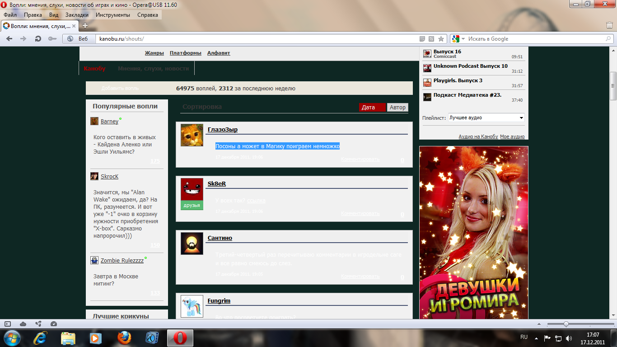Open the closed tabs trash icon
The height and width of the screenshot is (347, 617).
coord(609,25)
